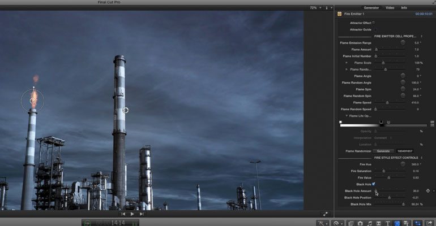This screenshot has width=436, height=226.
Task: Expand the Flame Rando... disclosure triangle
Action: click(347, 69)
